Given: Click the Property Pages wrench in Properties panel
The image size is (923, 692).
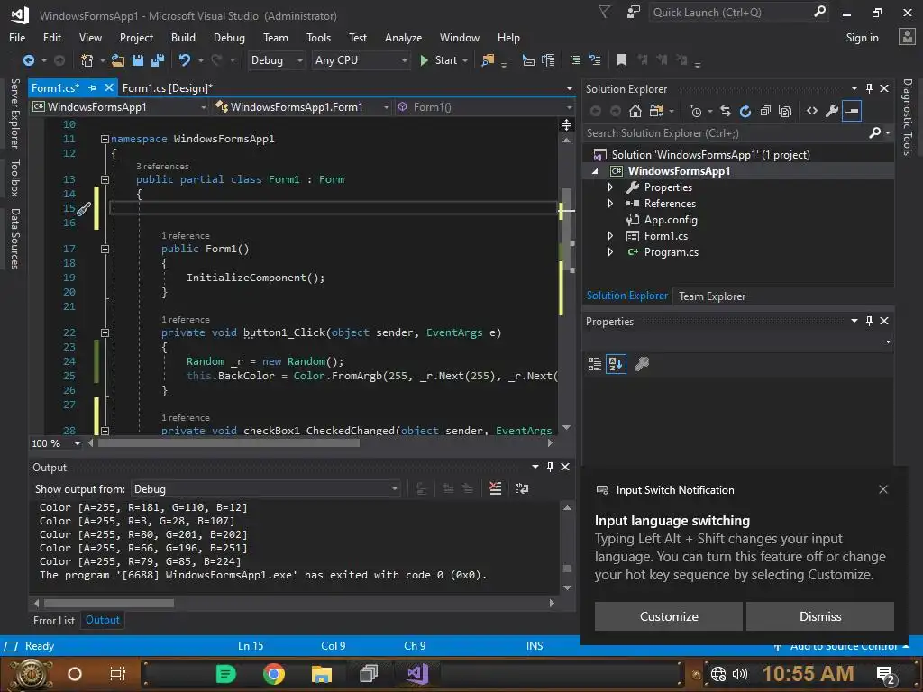Looking at the screenshot, I should [x=642, y=364].
